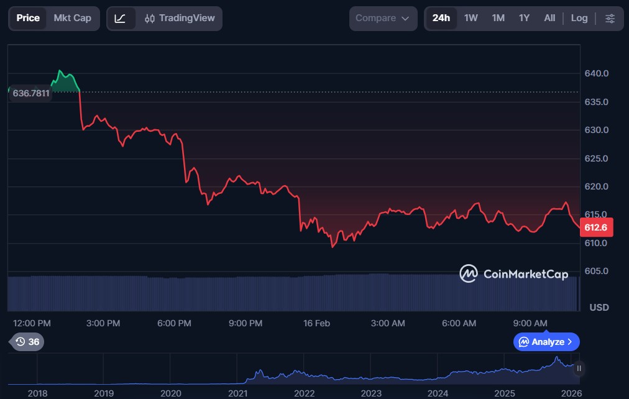Expand the Compare dropdown
The width and height of the screenshot is (629, 399).
[x=382, y=19]
